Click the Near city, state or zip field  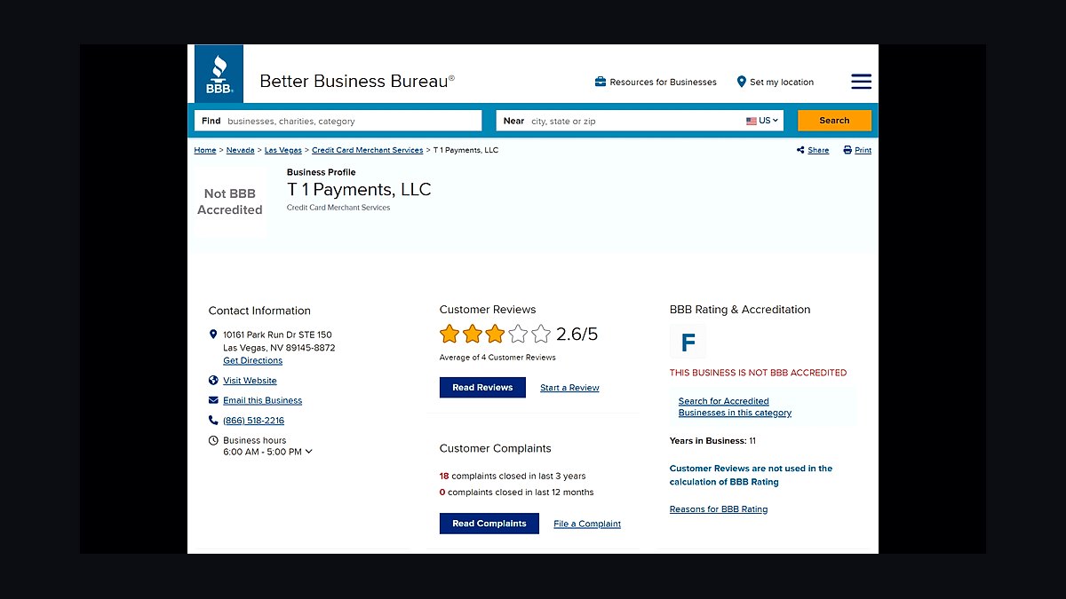(640, 121)
